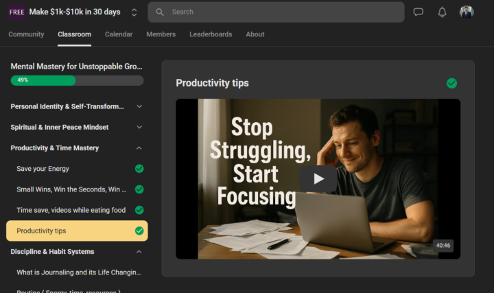Open What is Journaling lesson
Viewport: 494px width, 293px height.
[x=79, y=272]
